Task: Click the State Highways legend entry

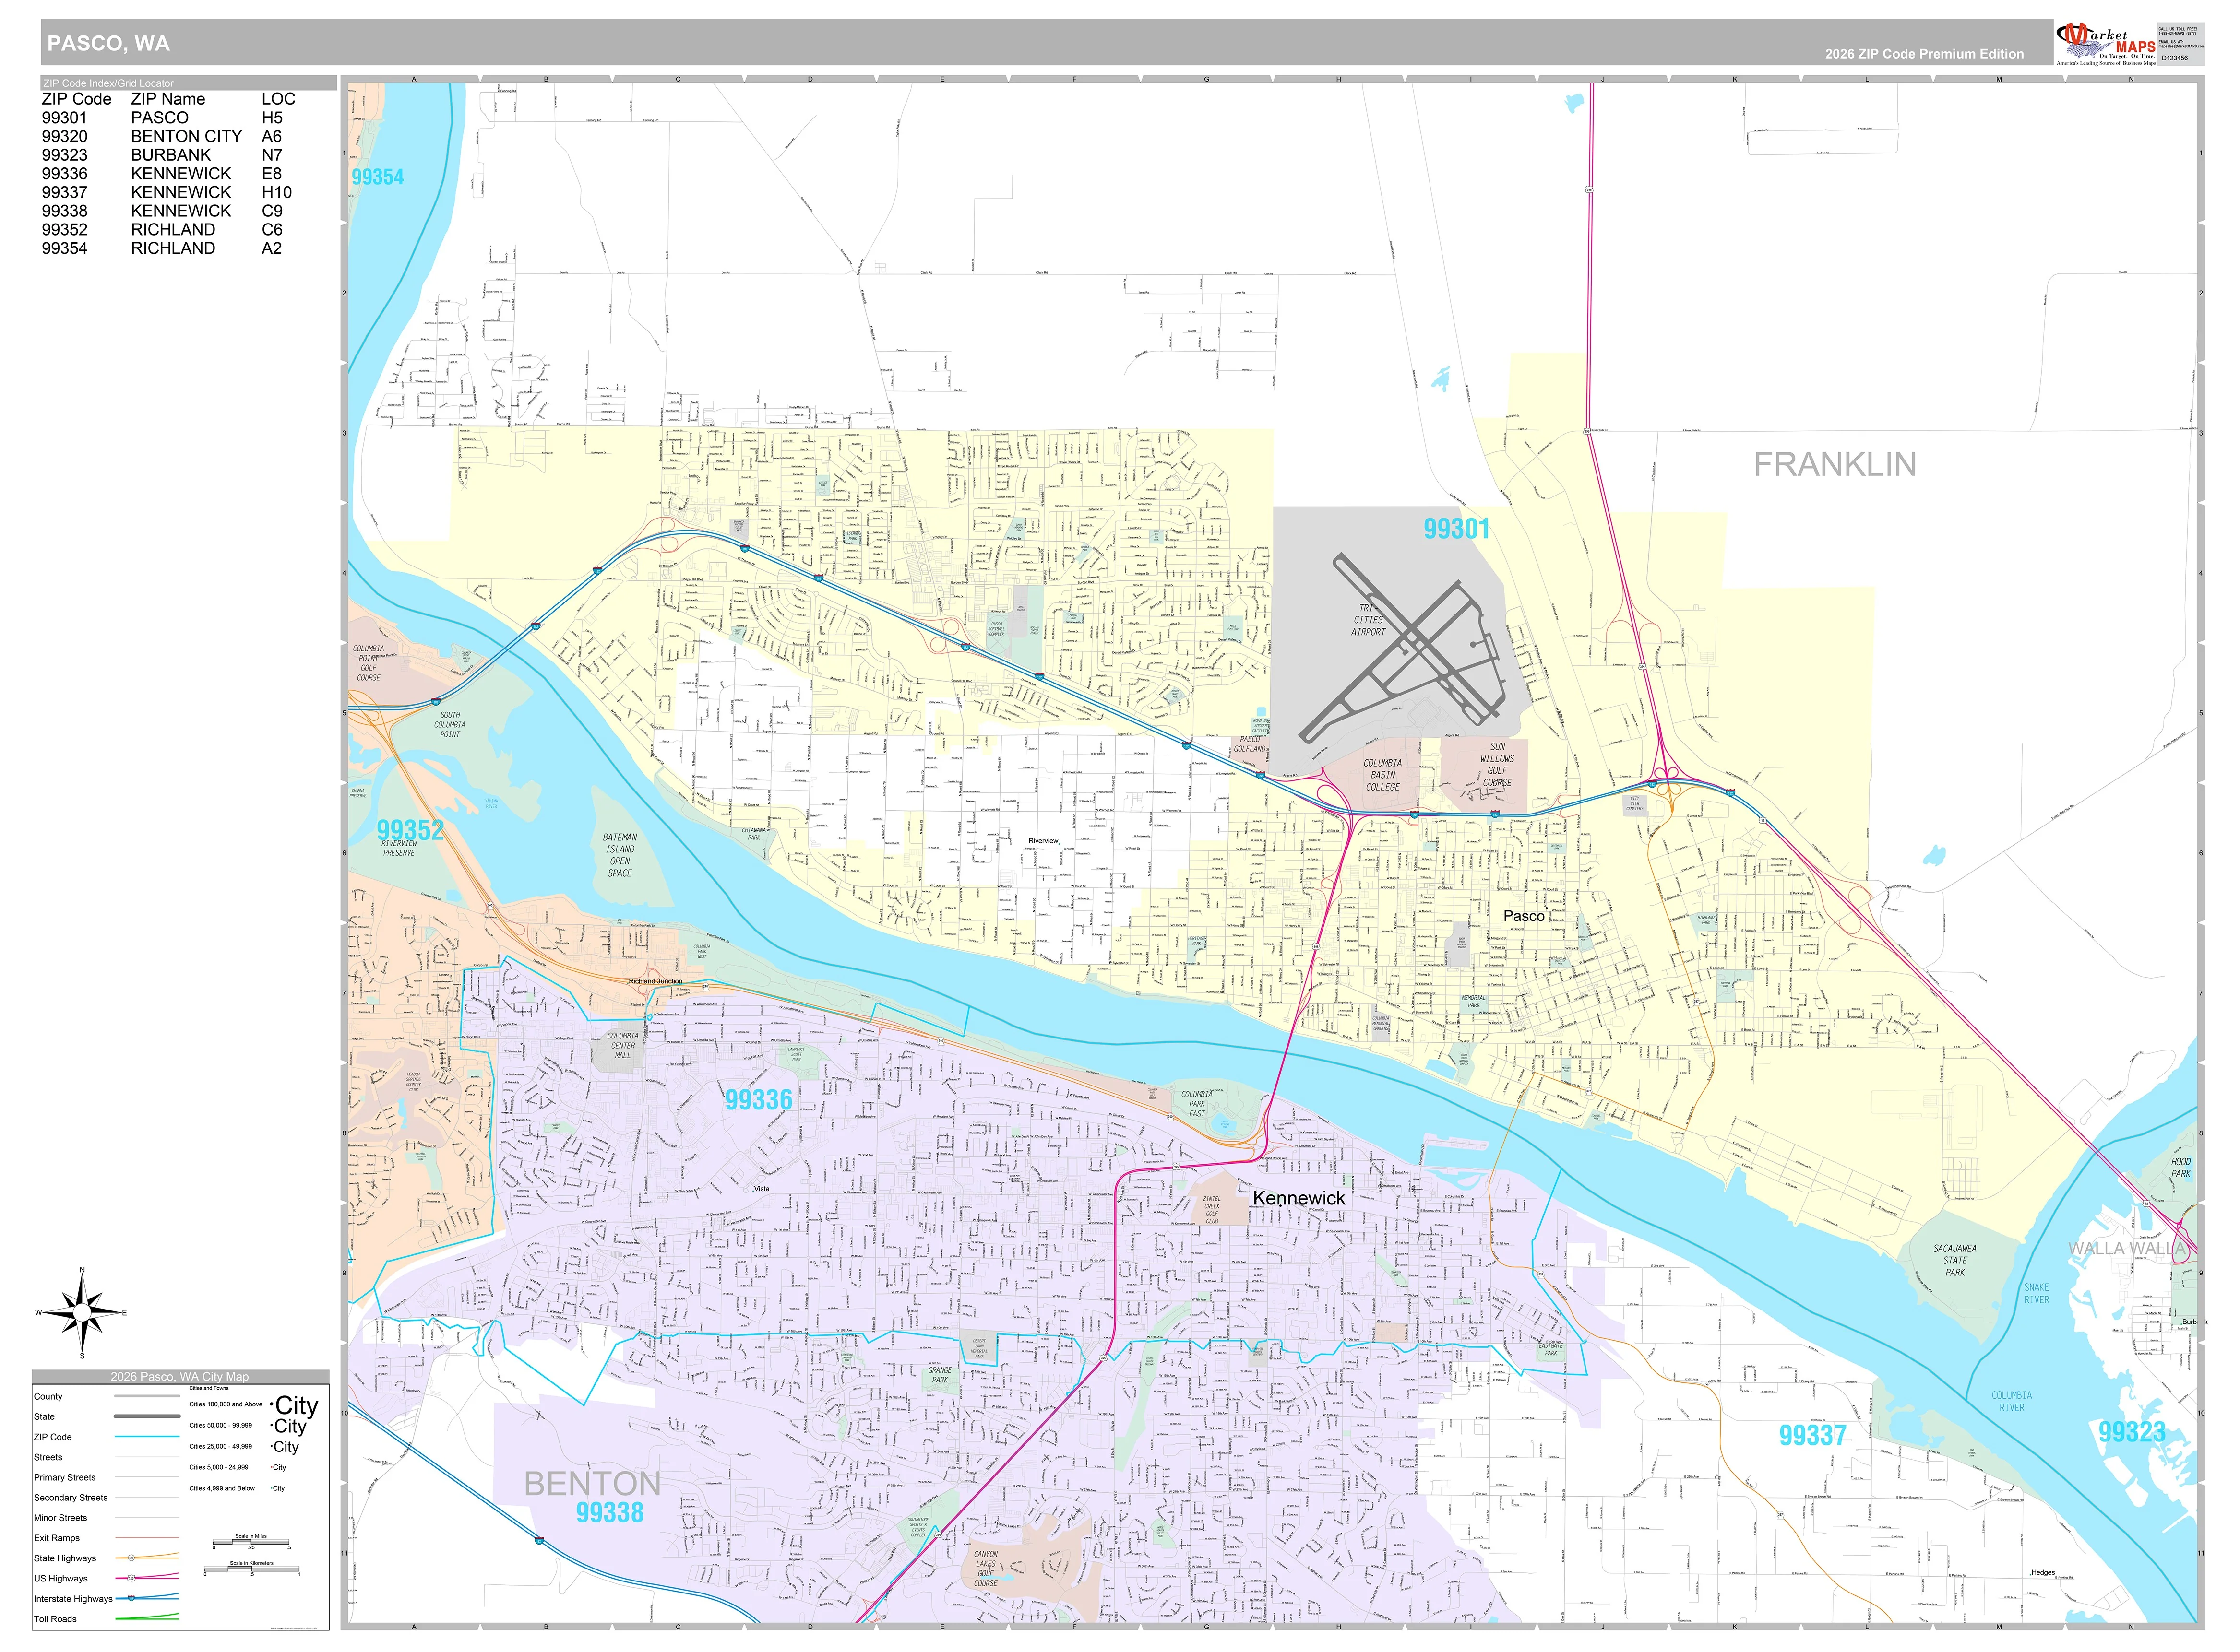Action: [x=65, y=1560]
